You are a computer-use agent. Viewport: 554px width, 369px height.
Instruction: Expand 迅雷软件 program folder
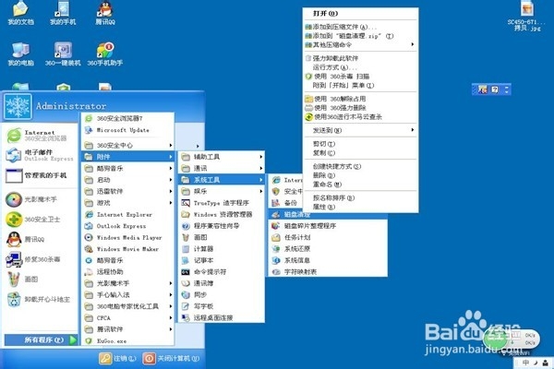[x=128, y=191]
